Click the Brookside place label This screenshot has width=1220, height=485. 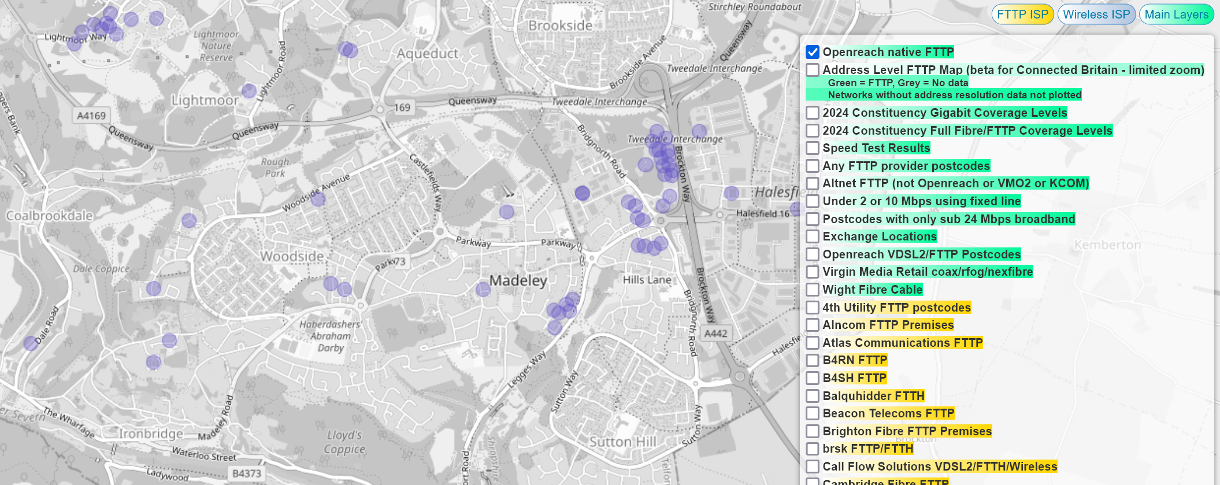[x=561, y=25]
